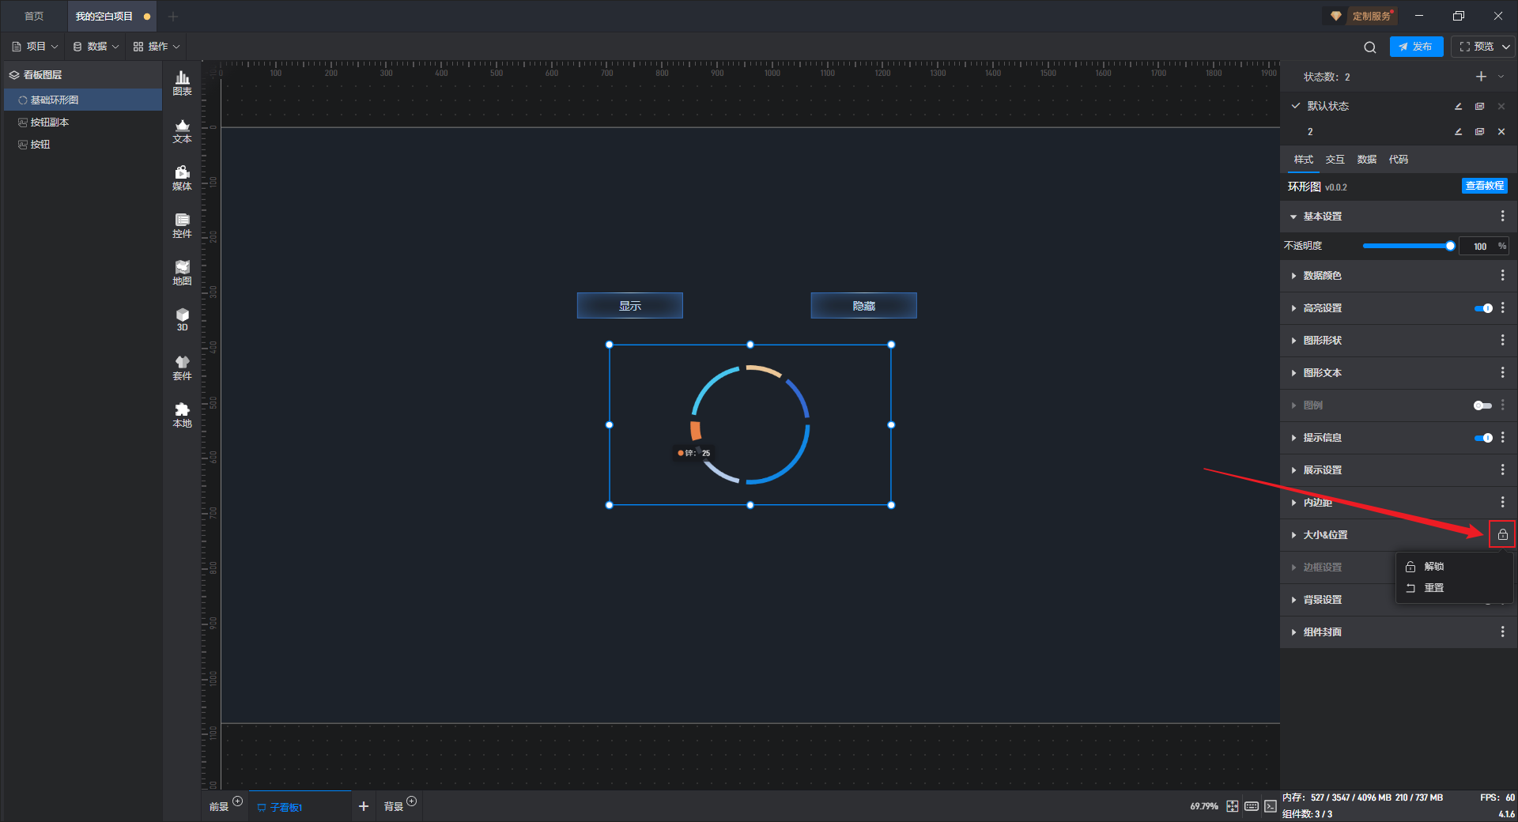Click the 发布 publish button

pos(1416,47)
